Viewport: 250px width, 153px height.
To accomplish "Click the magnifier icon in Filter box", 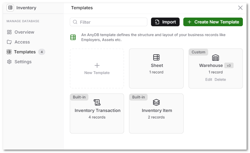I will [75, 22].
